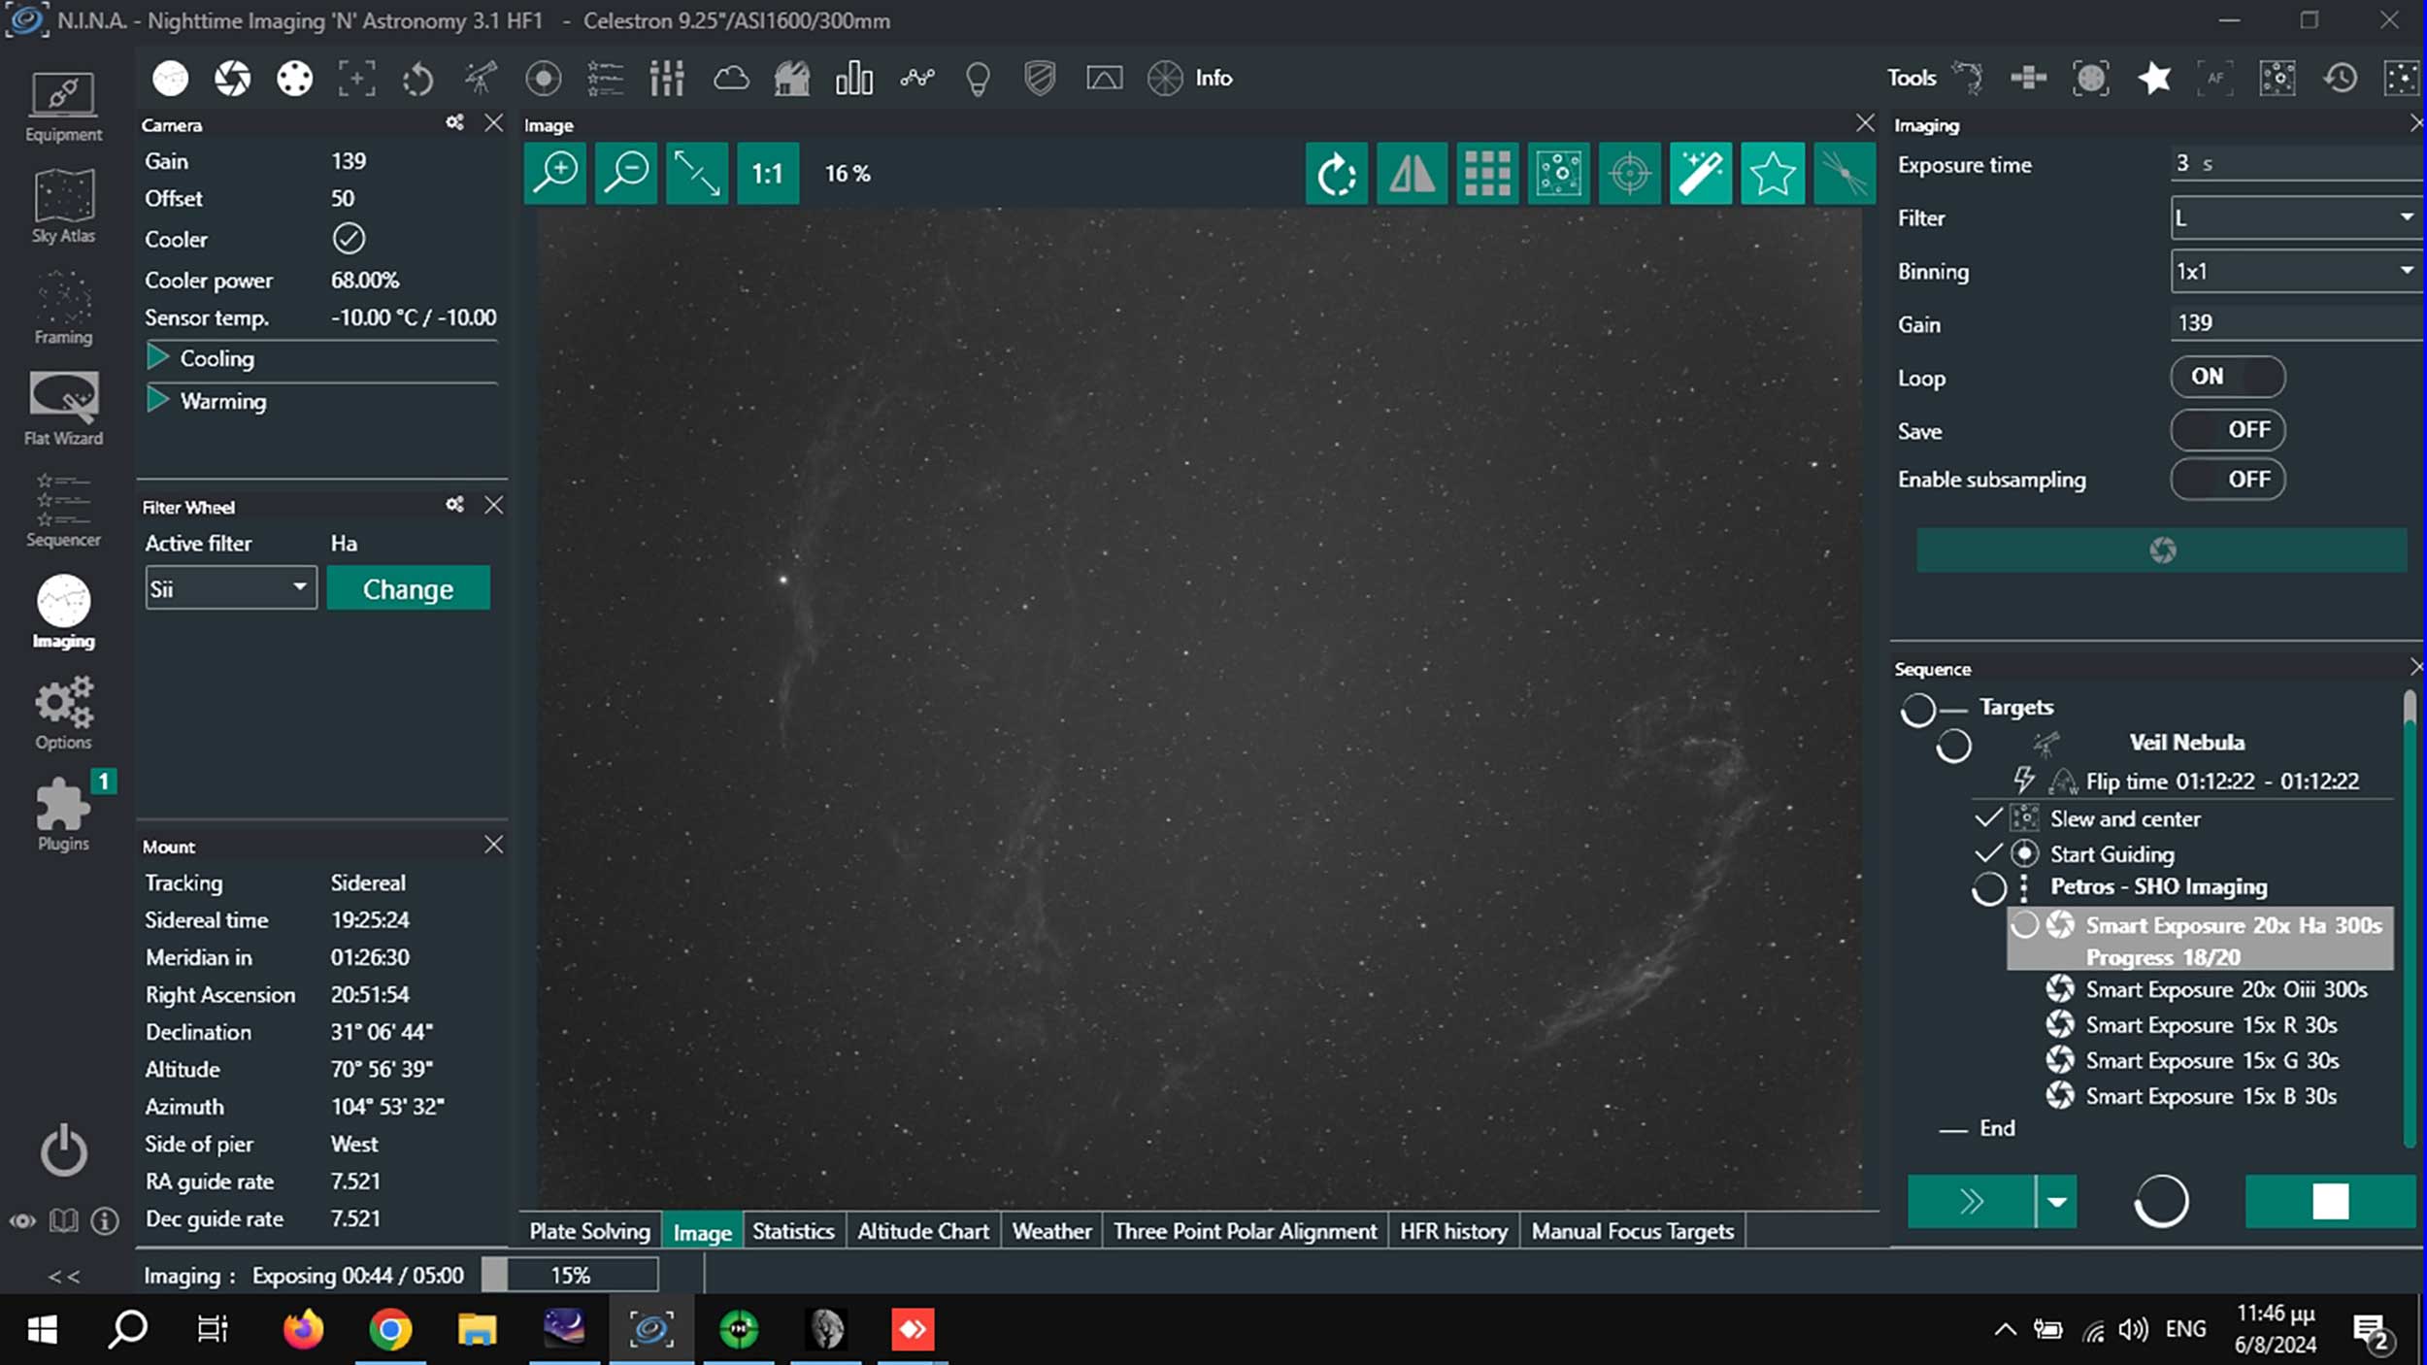Switch to the Statistics tab
Screen dimensions: 2427x1365
(792, 1231)
